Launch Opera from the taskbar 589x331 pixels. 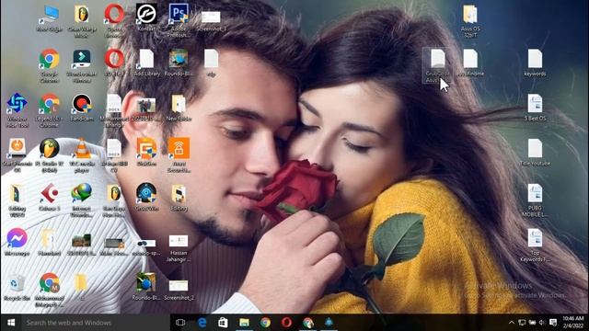click(x=286, y=323)
